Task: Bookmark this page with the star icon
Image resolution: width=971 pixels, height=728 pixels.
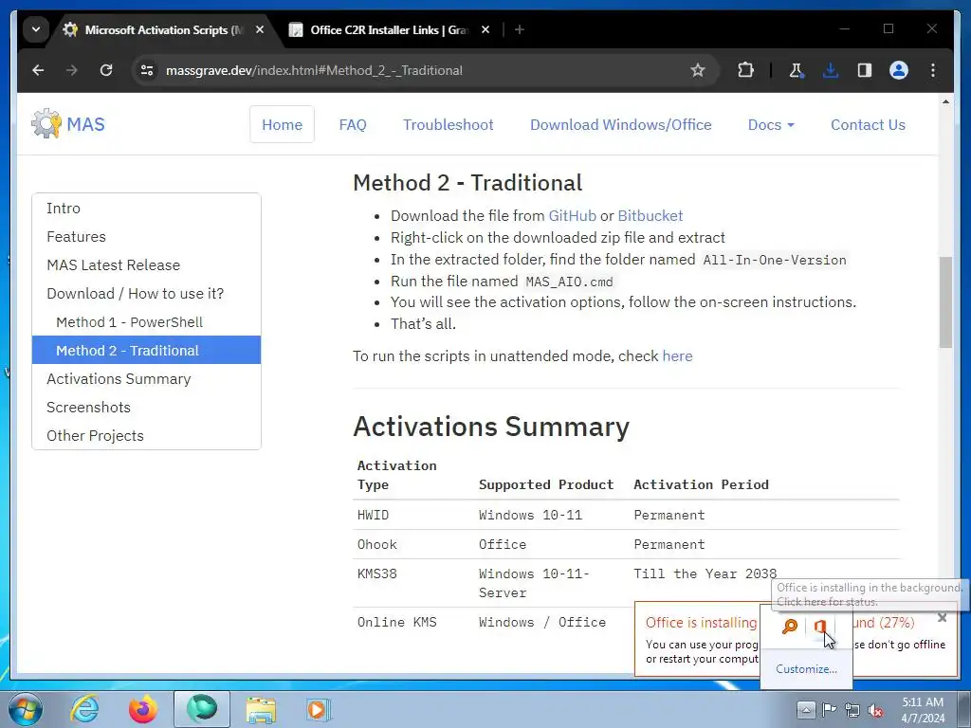Action: coord(697,70)
